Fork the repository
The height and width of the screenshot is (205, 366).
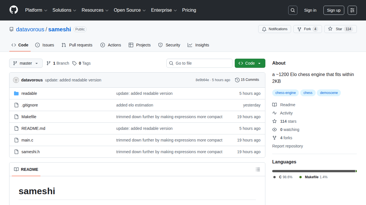tap(307, 29)
